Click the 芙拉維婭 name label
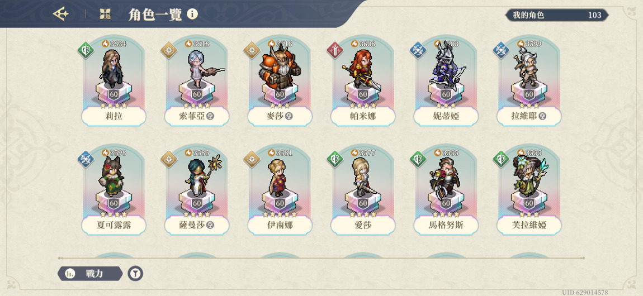Viewport: 643px width, 296px height. 529,225
